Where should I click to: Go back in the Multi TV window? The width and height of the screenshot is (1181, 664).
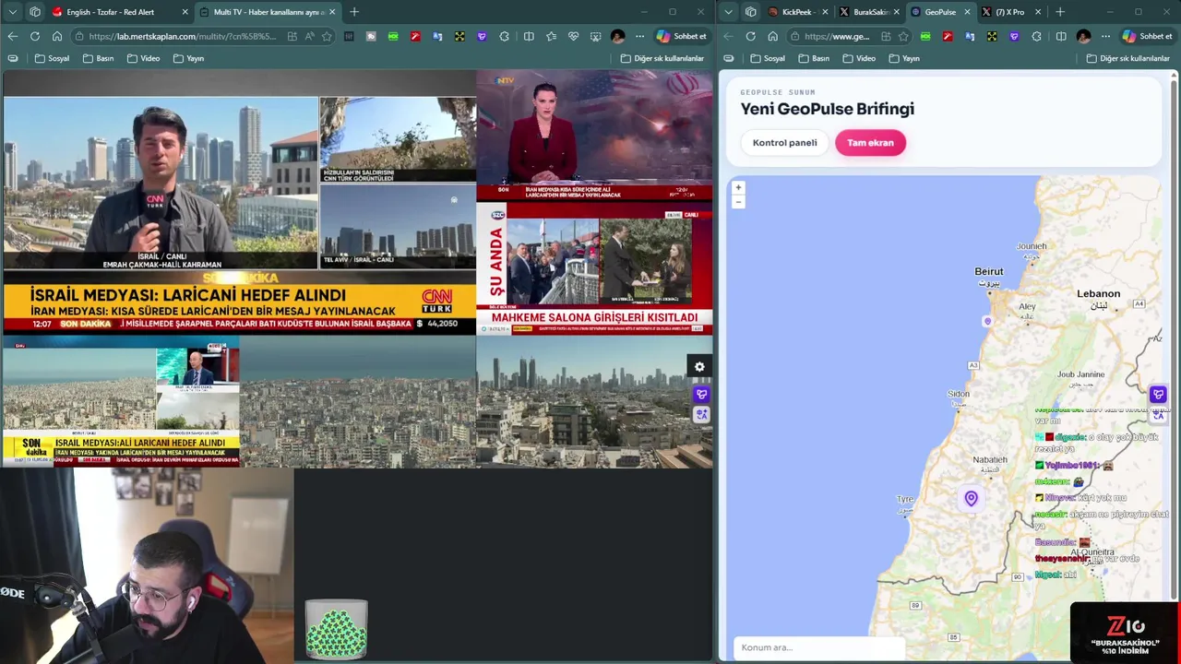pos(13,36)
